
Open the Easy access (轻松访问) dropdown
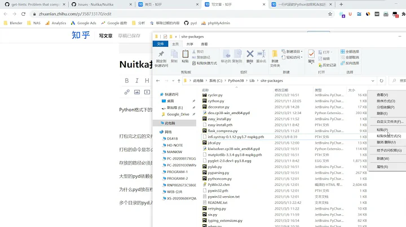point(292,57)
